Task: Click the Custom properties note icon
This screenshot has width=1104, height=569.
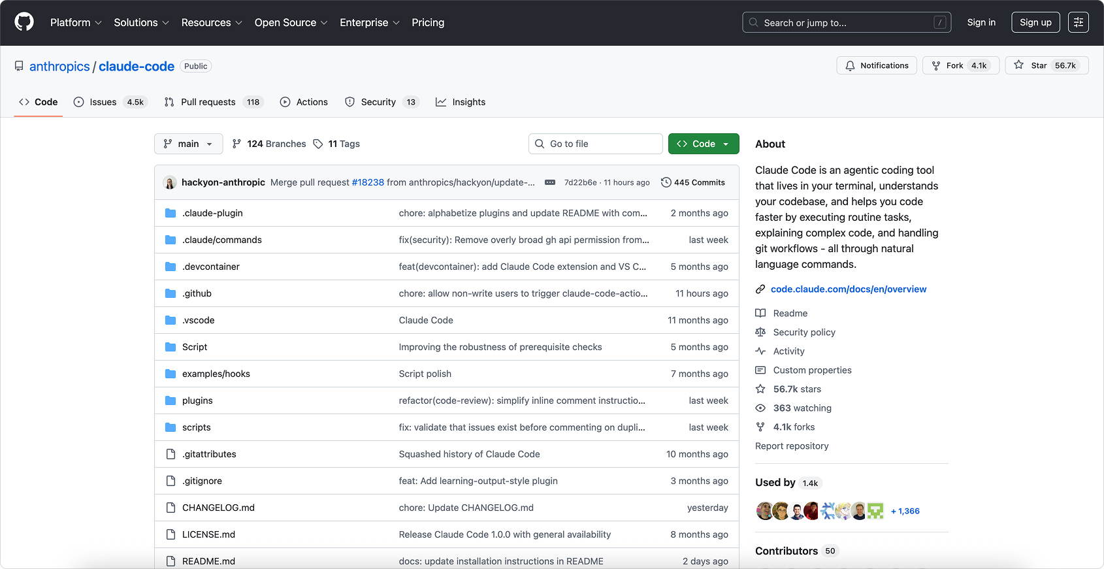Action: pyautogui.click(x=760, y=370)
